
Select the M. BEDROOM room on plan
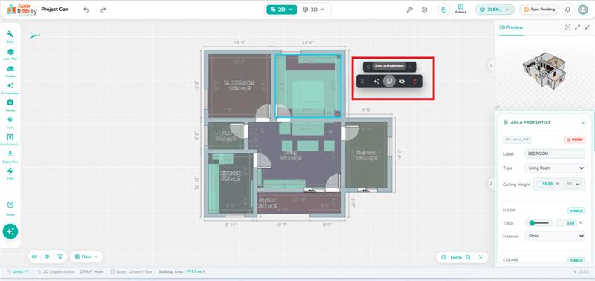[x=239, y=86]
